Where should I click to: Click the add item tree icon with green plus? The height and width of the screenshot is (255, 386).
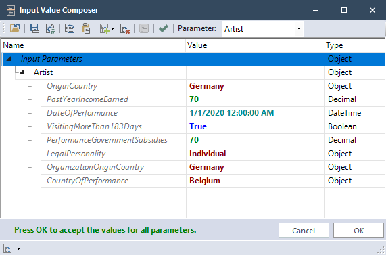(x=105, y=28)
